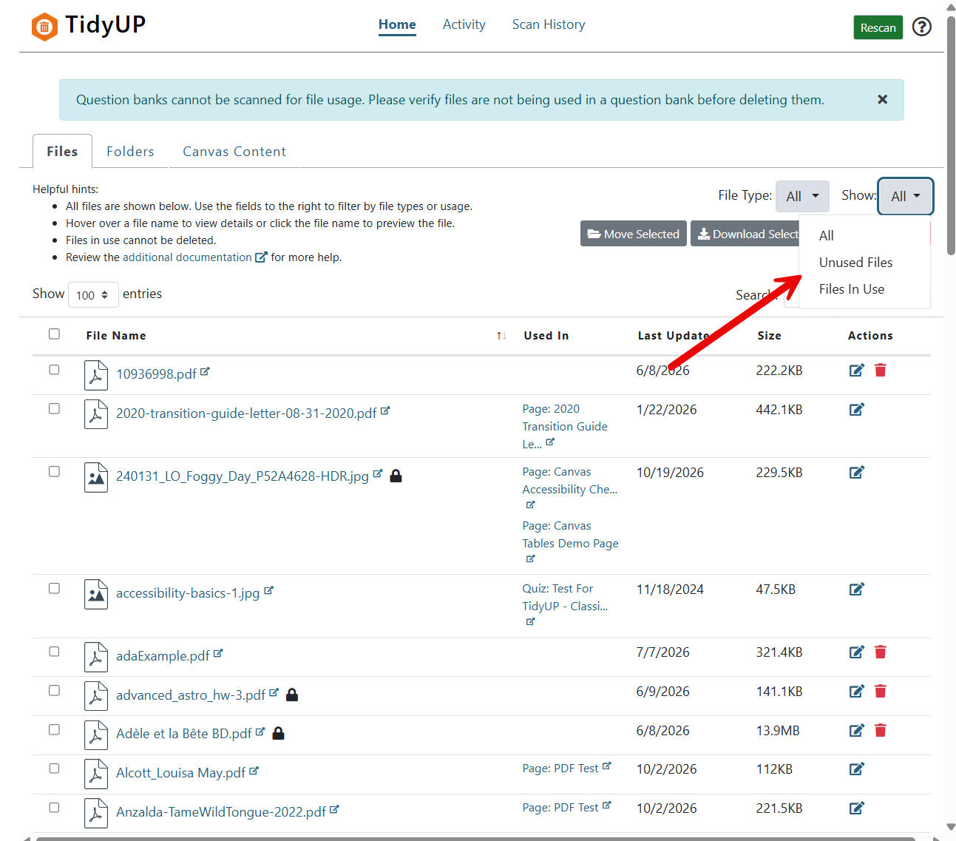Select checkbox for 2020-transition-guide-letter
The width and height of the screenshot is (956, 841).
(54, 409)
